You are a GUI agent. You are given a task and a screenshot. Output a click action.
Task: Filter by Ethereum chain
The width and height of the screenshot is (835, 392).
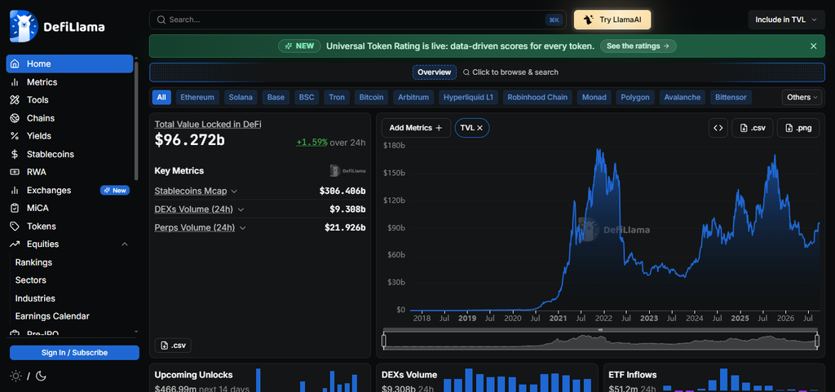(x=197, y=97)
